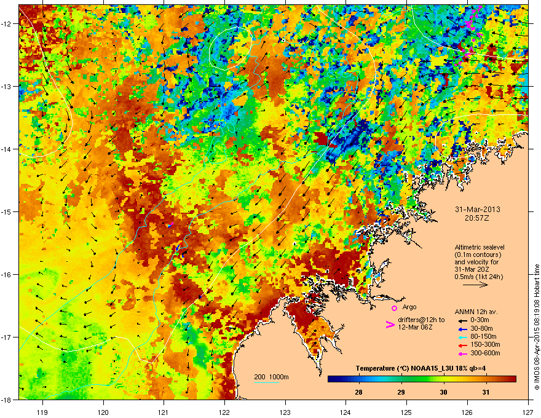
Task: Click latitude label -12 on the axis
Action: pyautogui.click(x=6, y=24)
